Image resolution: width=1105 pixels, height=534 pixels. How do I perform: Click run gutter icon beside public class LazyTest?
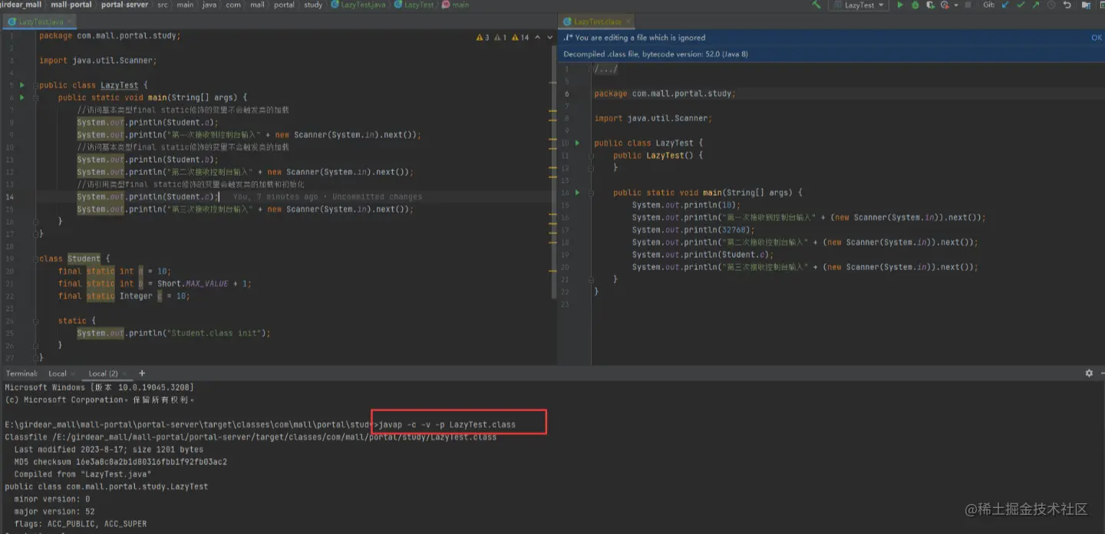point(21,85)
